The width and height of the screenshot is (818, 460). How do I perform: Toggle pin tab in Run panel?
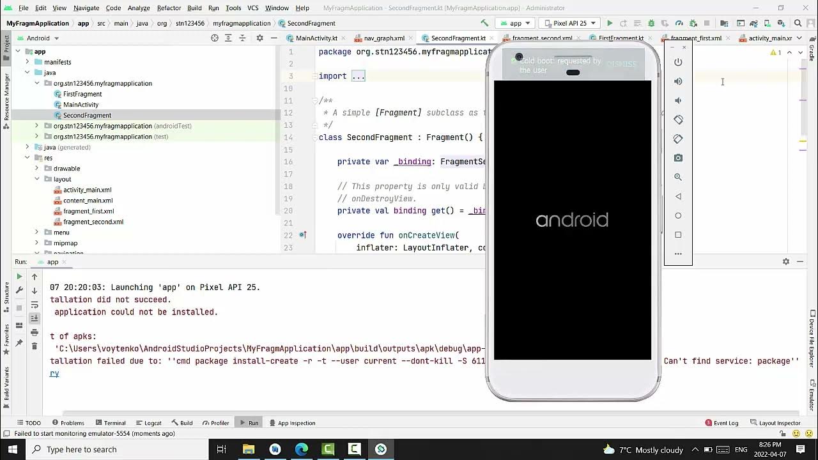19,343
